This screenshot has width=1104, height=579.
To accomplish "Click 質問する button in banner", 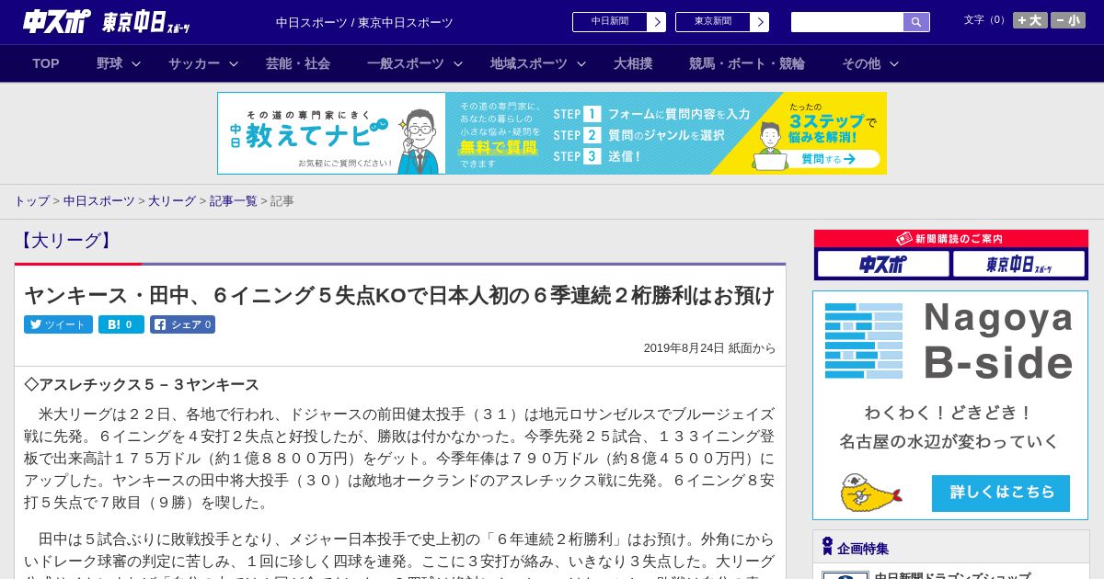I will (828, 159).
